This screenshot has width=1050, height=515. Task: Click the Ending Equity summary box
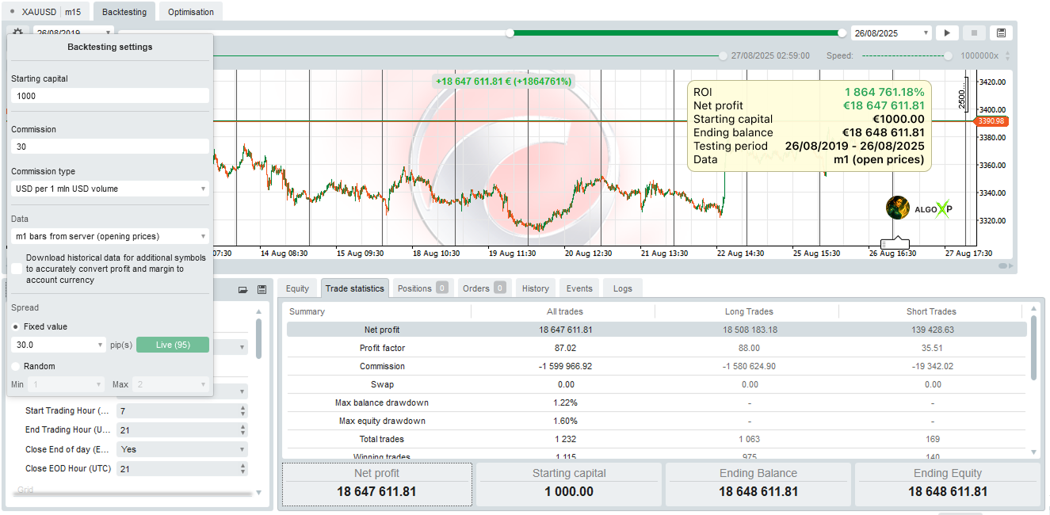click(948, 483)
